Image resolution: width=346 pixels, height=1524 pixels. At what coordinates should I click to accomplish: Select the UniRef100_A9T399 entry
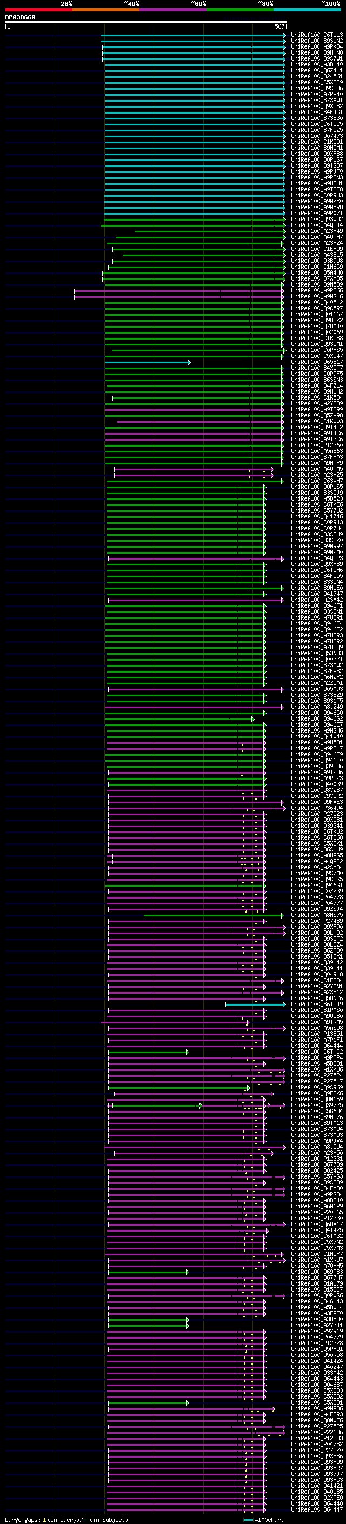click(316, 409)
